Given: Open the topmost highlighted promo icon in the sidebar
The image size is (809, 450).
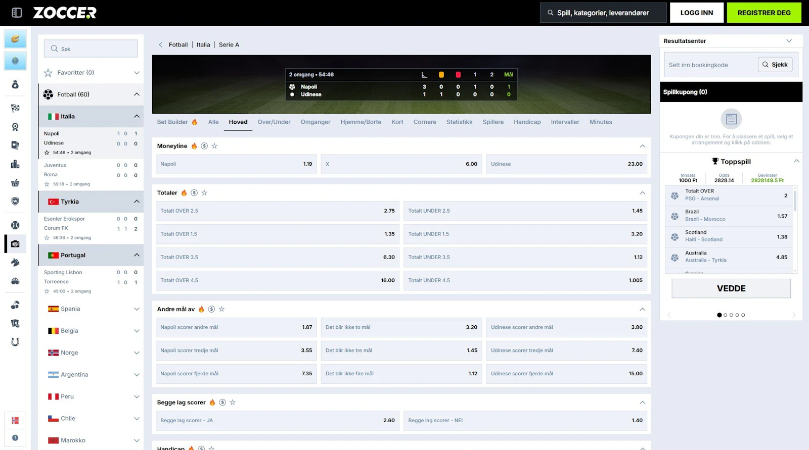Looking at the screenshot, I should tap(15, 39).
